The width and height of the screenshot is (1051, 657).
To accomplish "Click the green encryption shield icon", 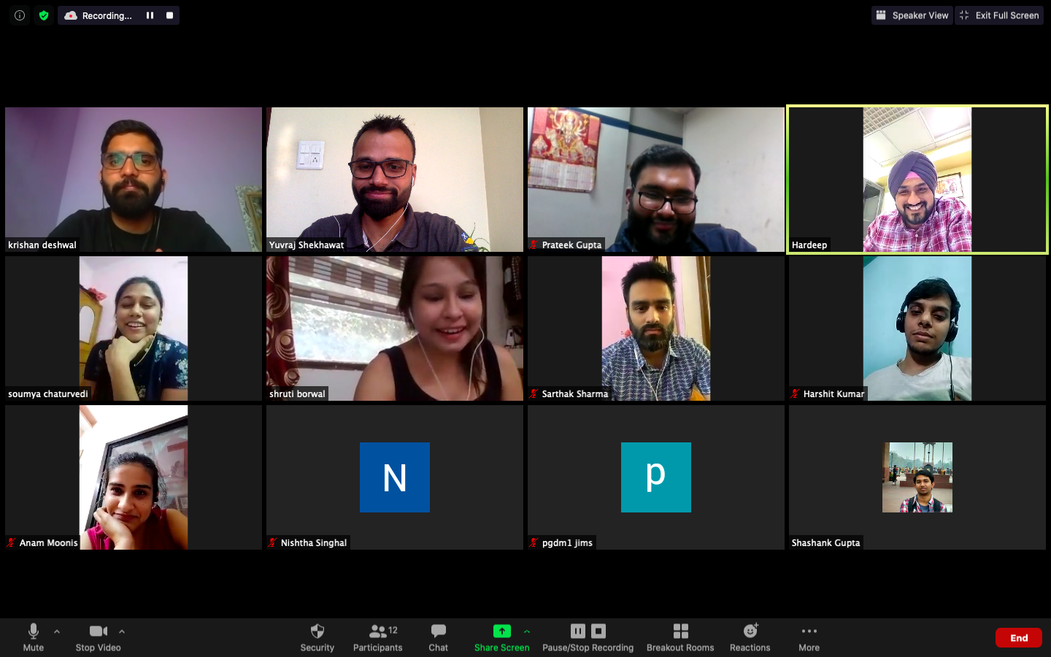I will 44,15.
